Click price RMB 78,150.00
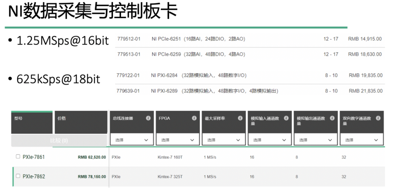The height and width of the screenshot is (190, 395). tap(92, 177)
